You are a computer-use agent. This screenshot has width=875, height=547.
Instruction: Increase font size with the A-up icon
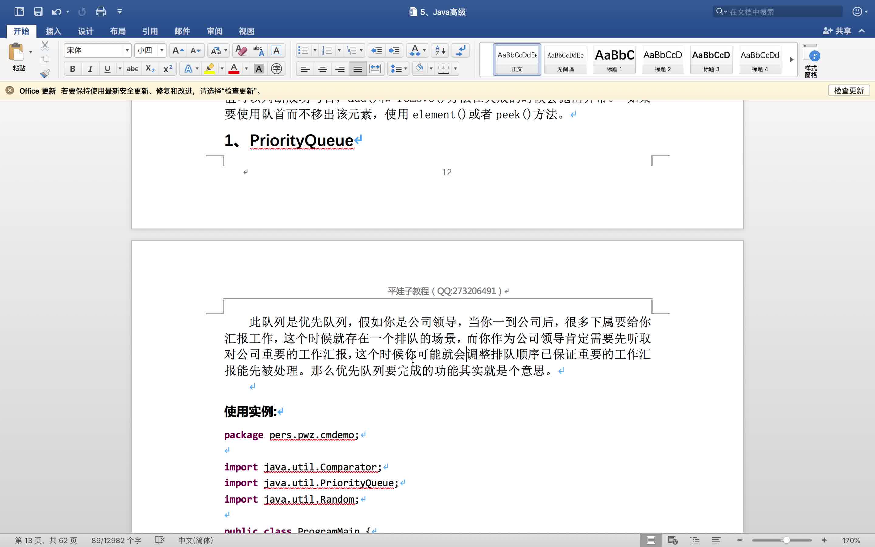pos(178,50)
